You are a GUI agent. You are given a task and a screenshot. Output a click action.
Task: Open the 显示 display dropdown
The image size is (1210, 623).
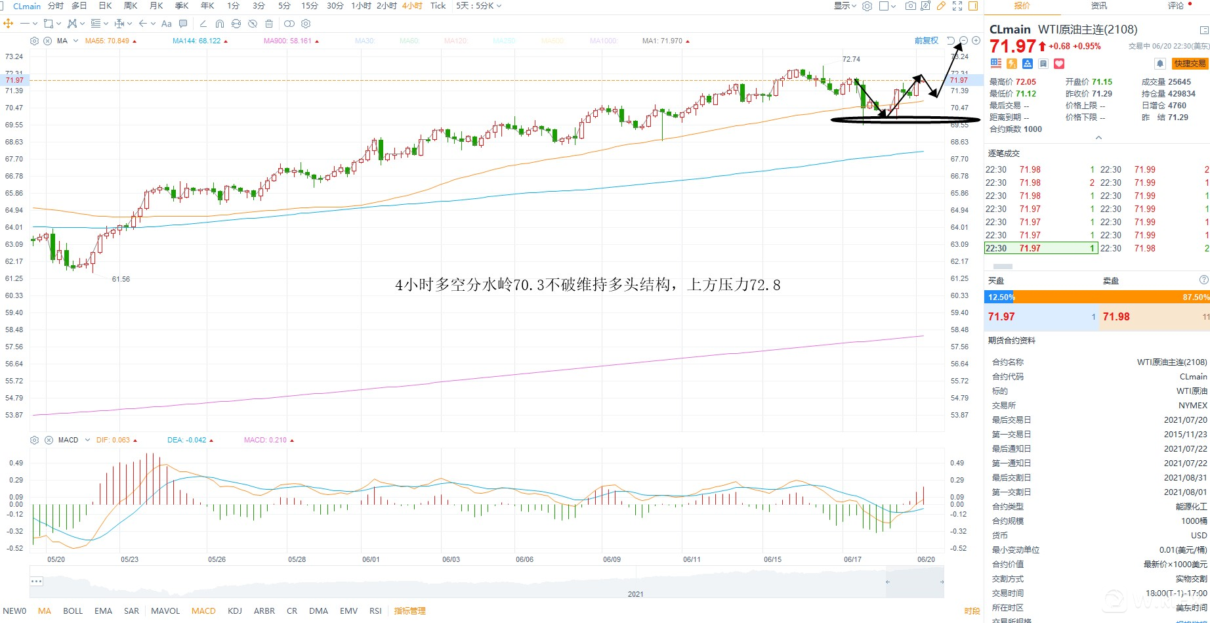tap(845, 6)
